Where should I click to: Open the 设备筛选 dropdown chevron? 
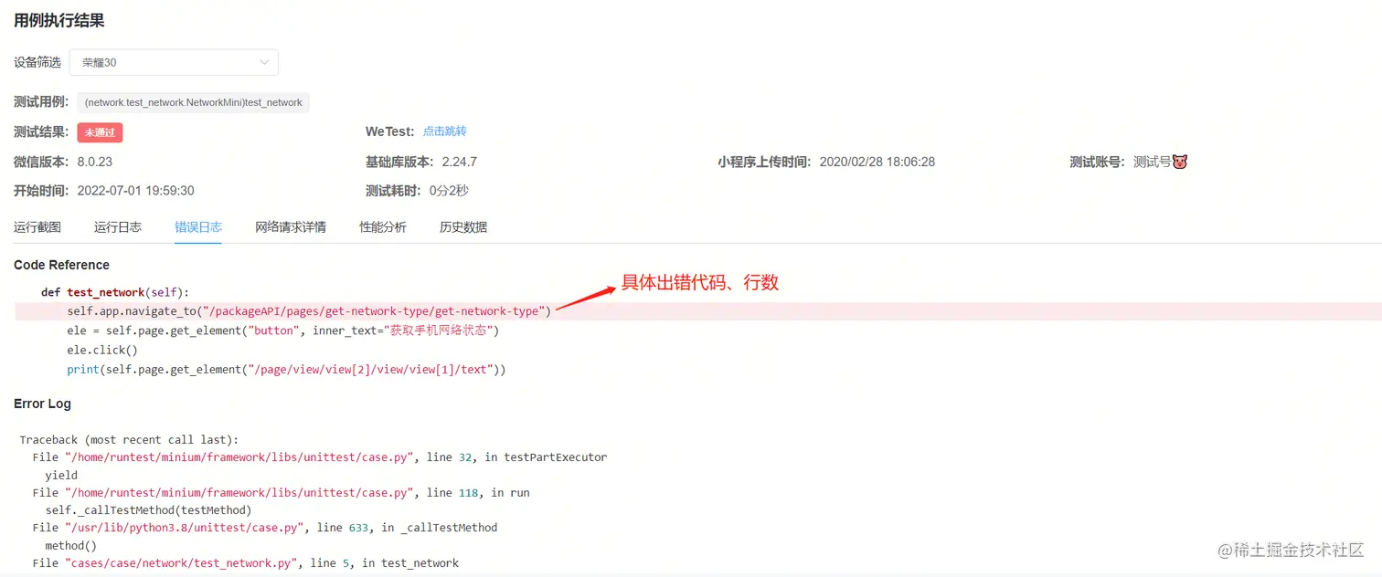[x=264, y=62]
